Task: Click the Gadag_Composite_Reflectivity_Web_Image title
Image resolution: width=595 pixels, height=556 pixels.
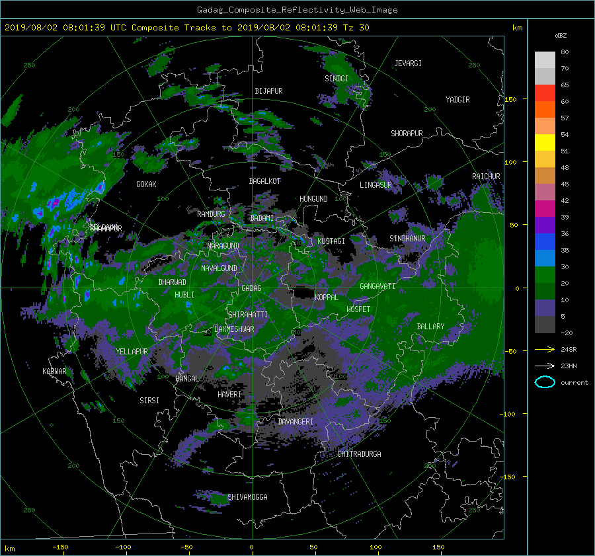Action: (297, 10)
